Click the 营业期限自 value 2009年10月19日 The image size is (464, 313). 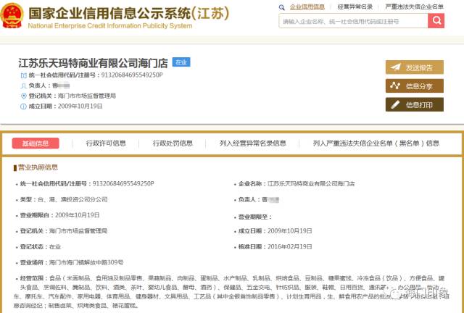click(x=78, y=215)
